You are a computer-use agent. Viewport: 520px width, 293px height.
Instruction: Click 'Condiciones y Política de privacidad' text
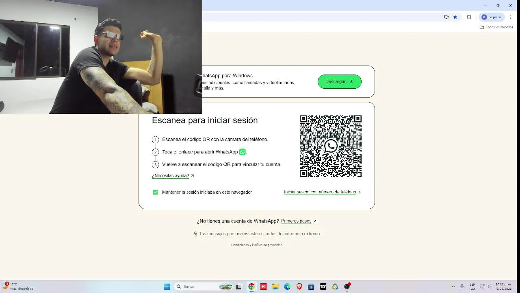point(257,245)
